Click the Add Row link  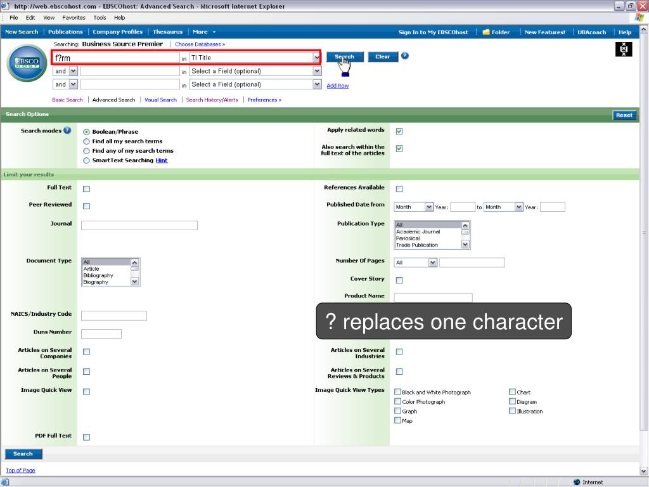[x=338, y=86]
